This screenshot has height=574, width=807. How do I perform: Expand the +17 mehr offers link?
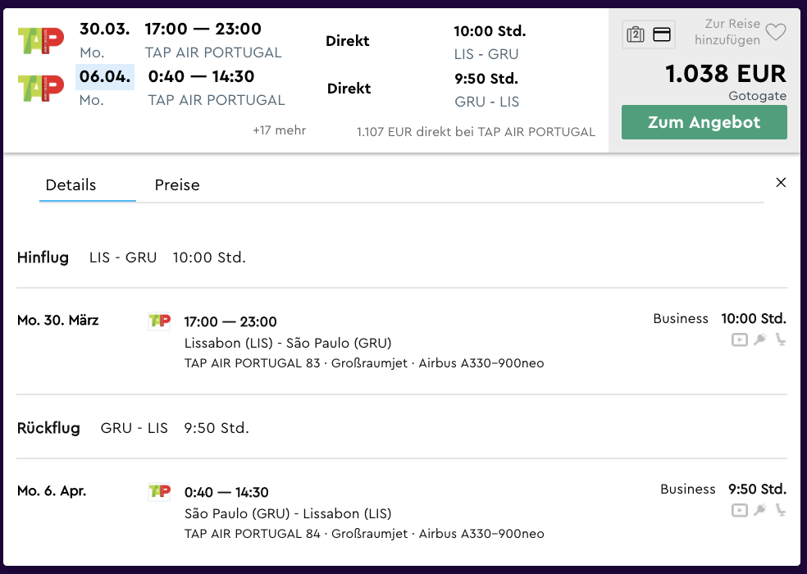coord(279,130)
